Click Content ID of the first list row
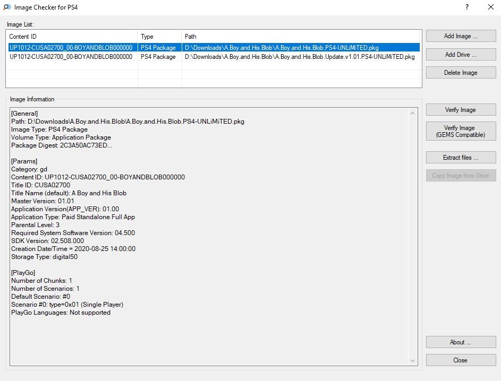Image resolution: width=501 pixels, height=381 pixels. (71, 48)
